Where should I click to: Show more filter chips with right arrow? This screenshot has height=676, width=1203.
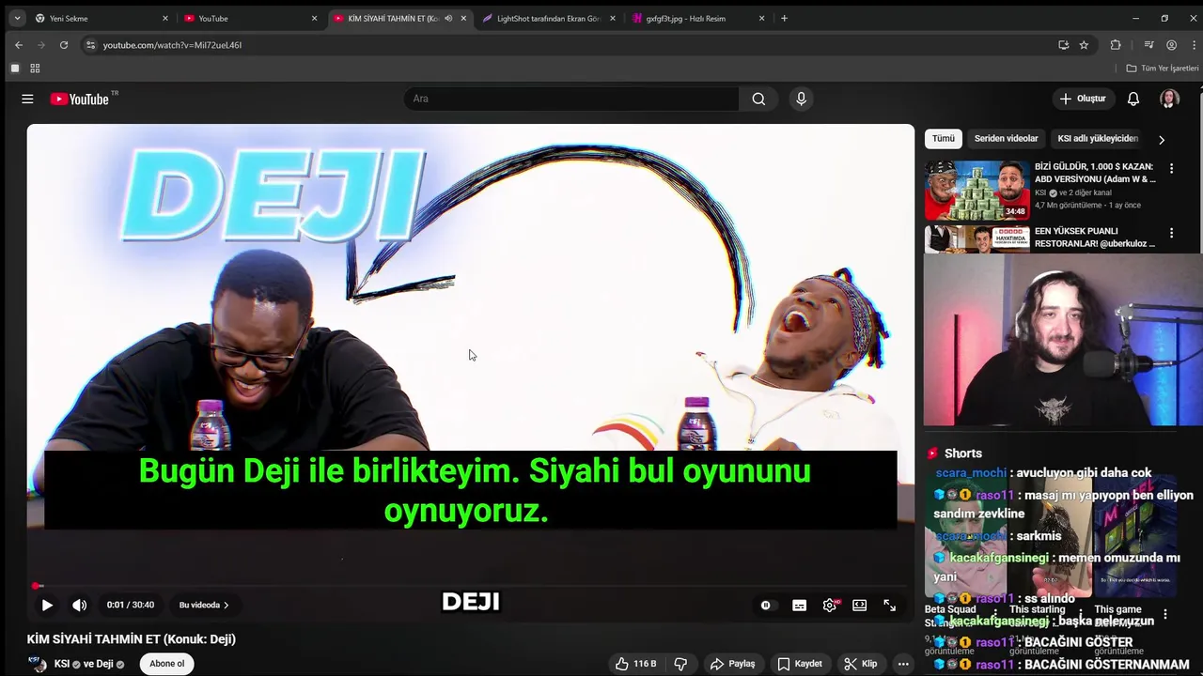1162,140
